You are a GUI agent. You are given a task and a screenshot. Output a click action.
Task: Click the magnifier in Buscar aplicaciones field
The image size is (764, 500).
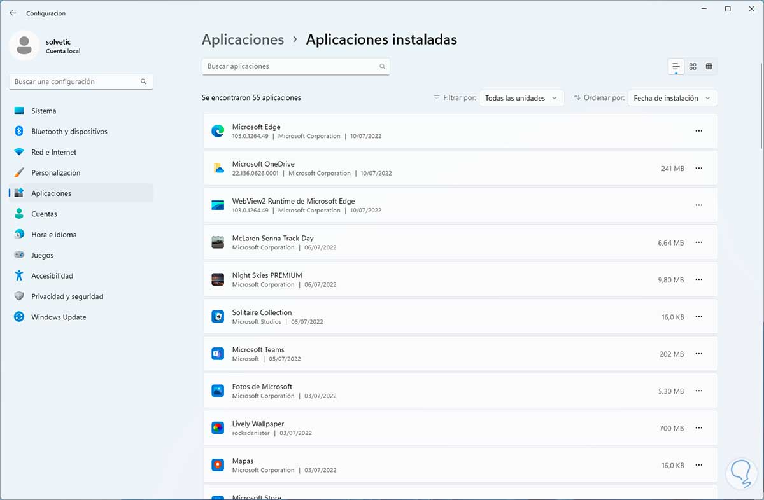(x=382, y=66)
